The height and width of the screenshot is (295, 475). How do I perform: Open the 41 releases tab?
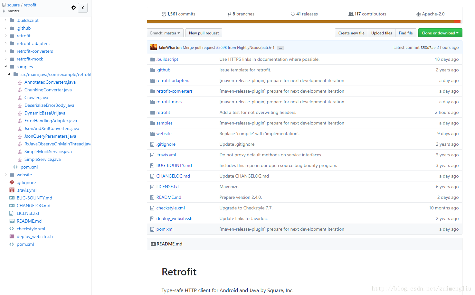[304, 14]
